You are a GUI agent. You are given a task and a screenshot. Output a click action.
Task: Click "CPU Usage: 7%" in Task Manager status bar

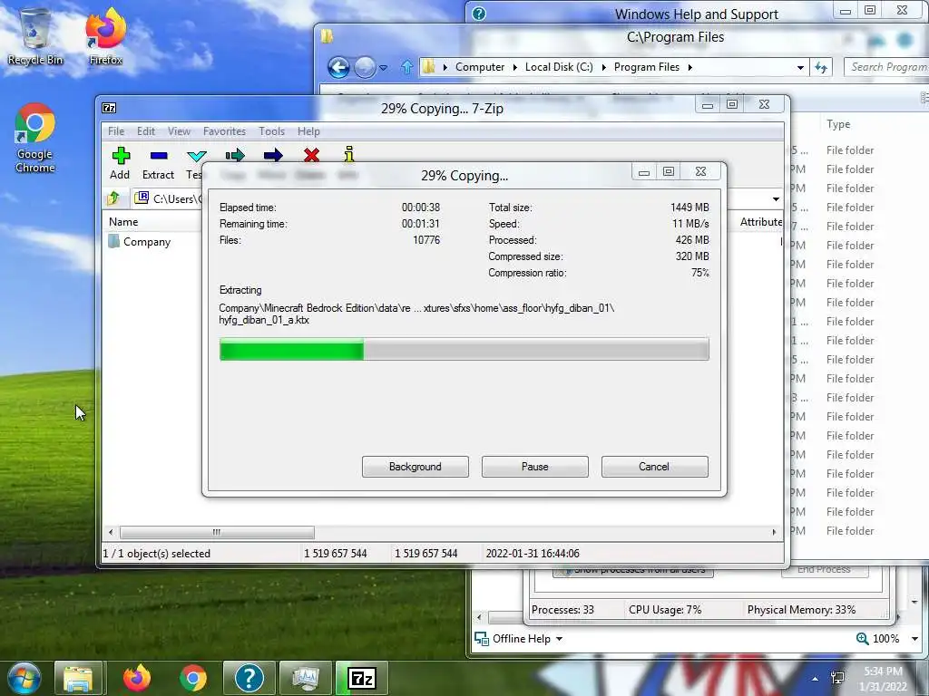(x=665, y=610)
